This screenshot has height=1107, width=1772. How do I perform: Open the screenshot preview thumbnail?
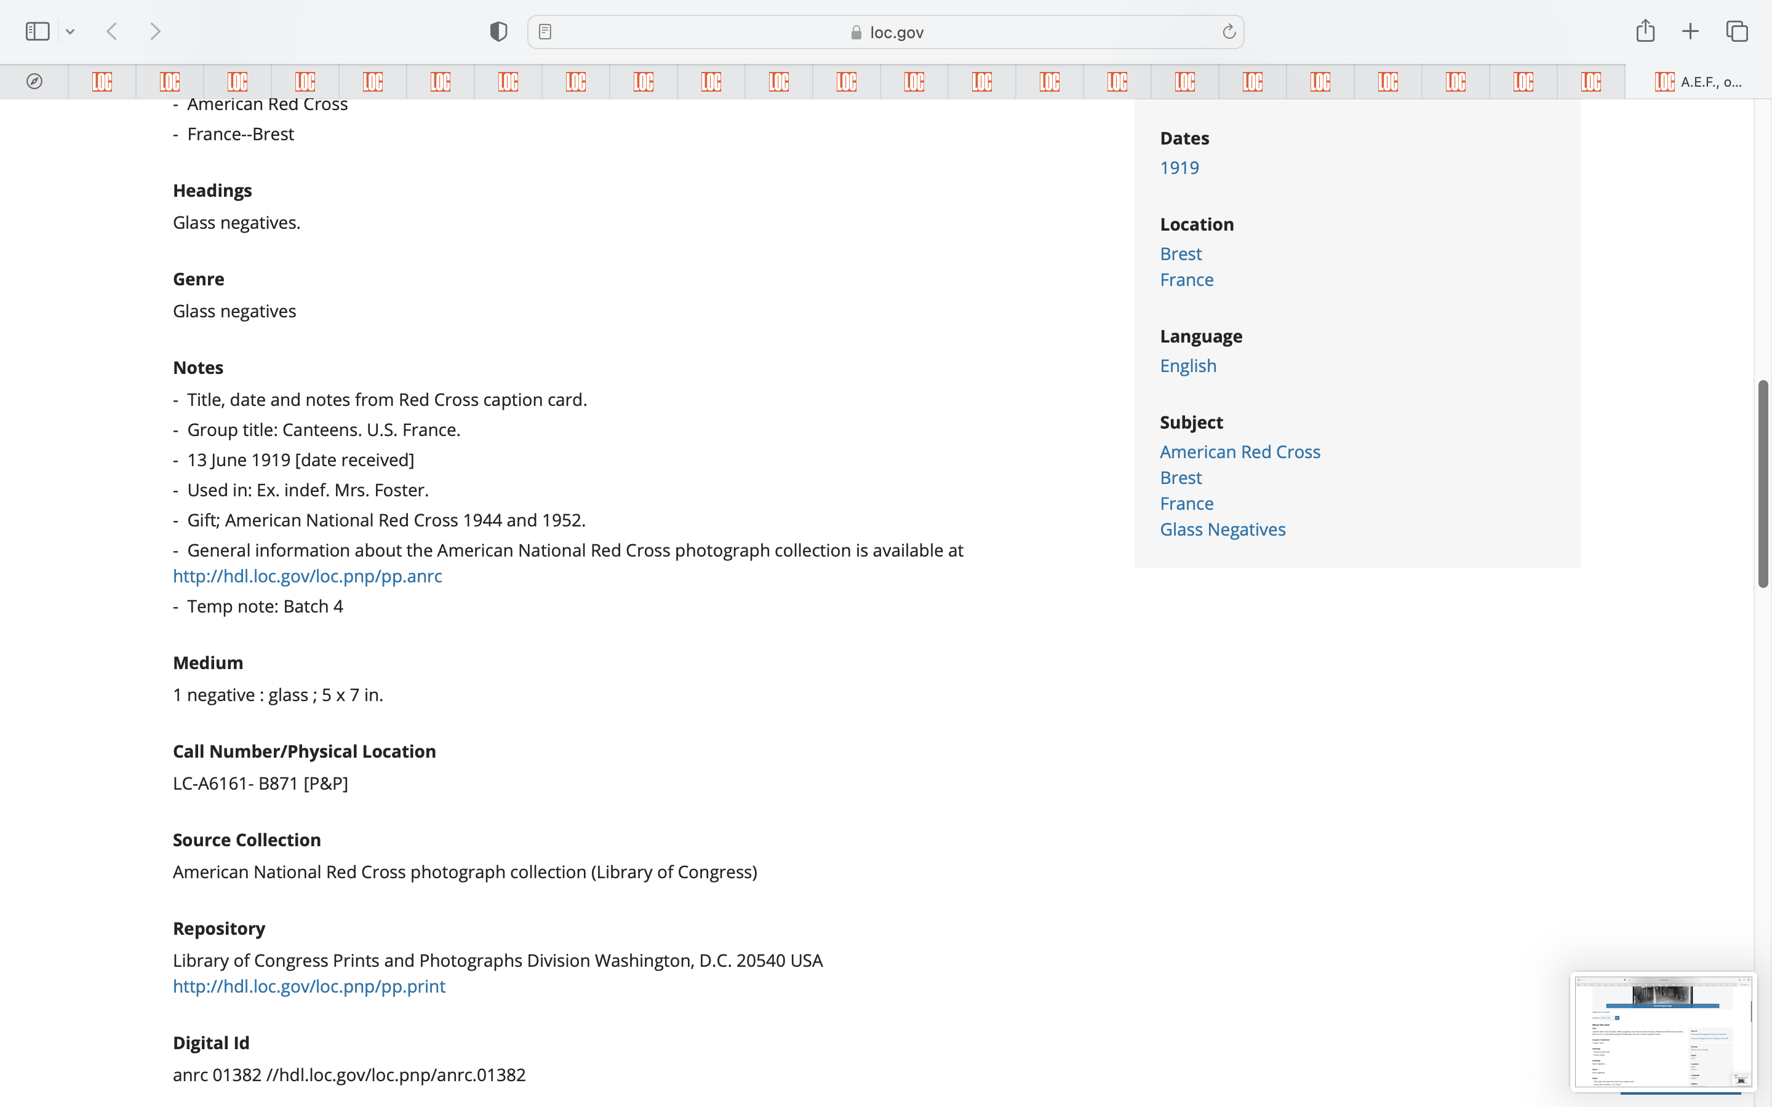pyautogui.click(x=1662, y=1031)
